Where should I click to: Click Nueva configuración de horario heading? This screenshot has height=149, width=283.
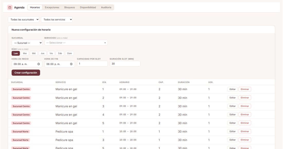pyautogui.click(x=31, y=30)
